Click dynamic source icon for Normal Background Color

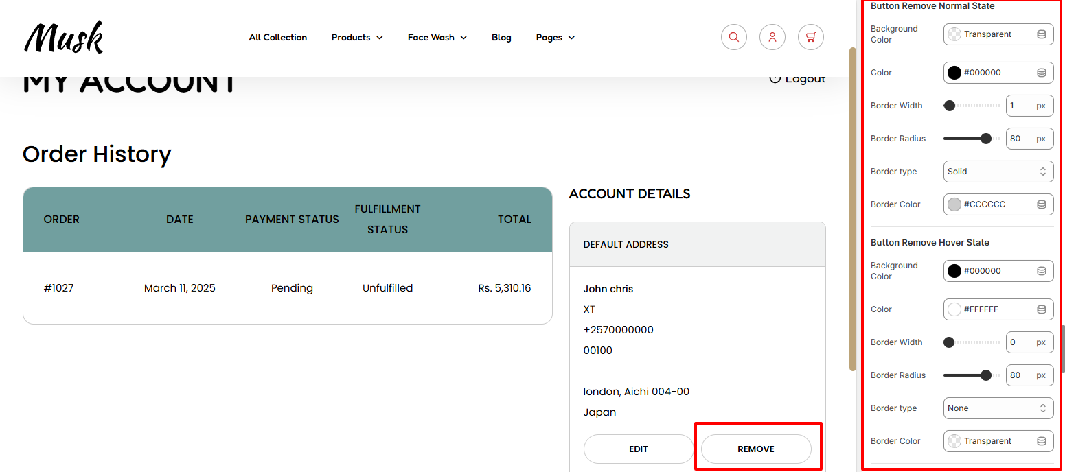pyautogui.click(x=1041, y=34)
